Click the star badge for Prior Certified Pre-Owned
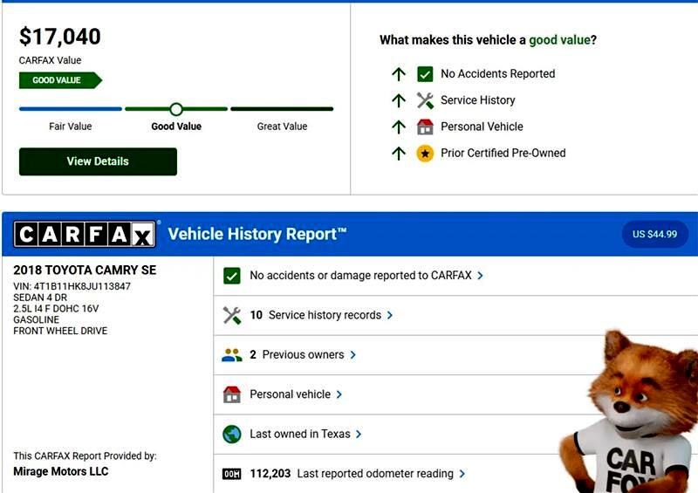Screen dimensions: 698x493 pos(425,154)
